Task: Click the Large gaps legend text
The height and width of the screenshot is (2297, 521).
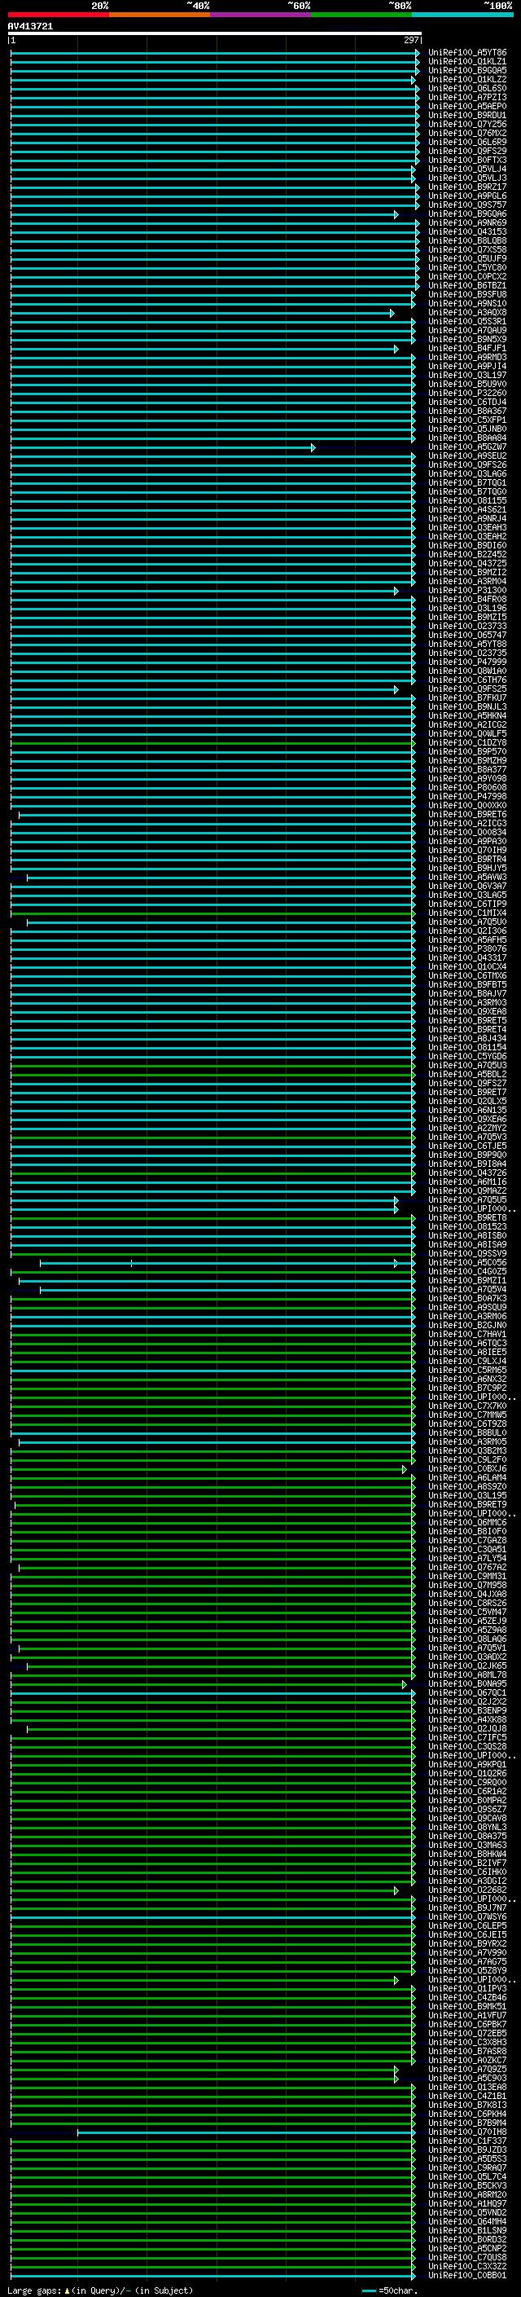Action: tap(100, 2290)
